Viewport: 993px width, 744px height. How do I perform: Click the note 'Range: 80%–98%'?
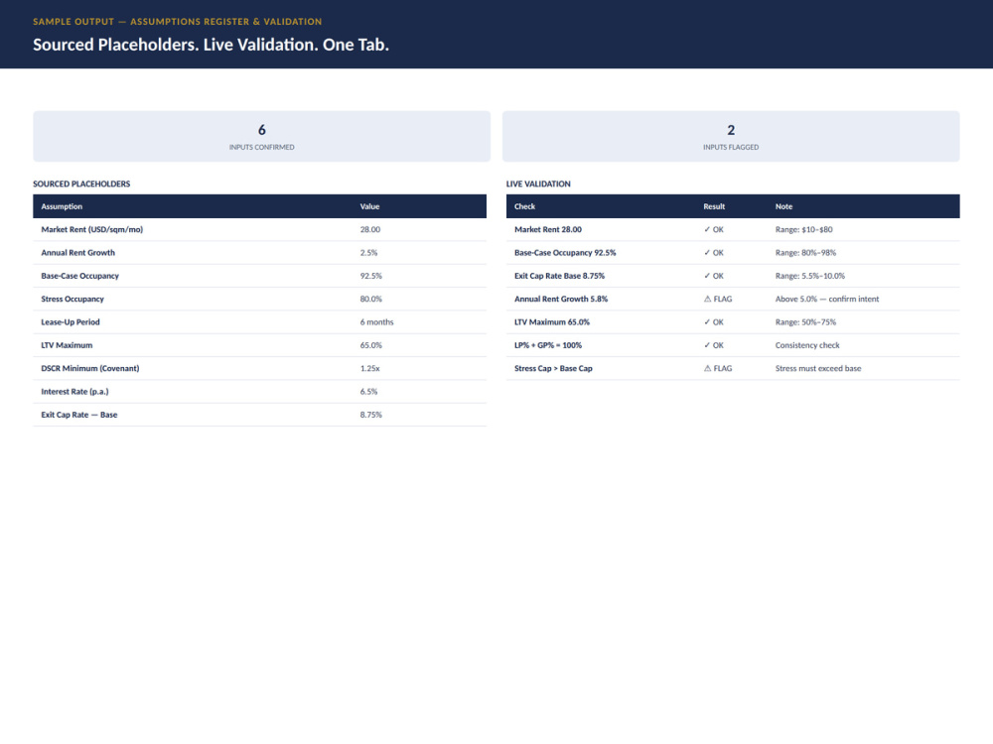805,253
